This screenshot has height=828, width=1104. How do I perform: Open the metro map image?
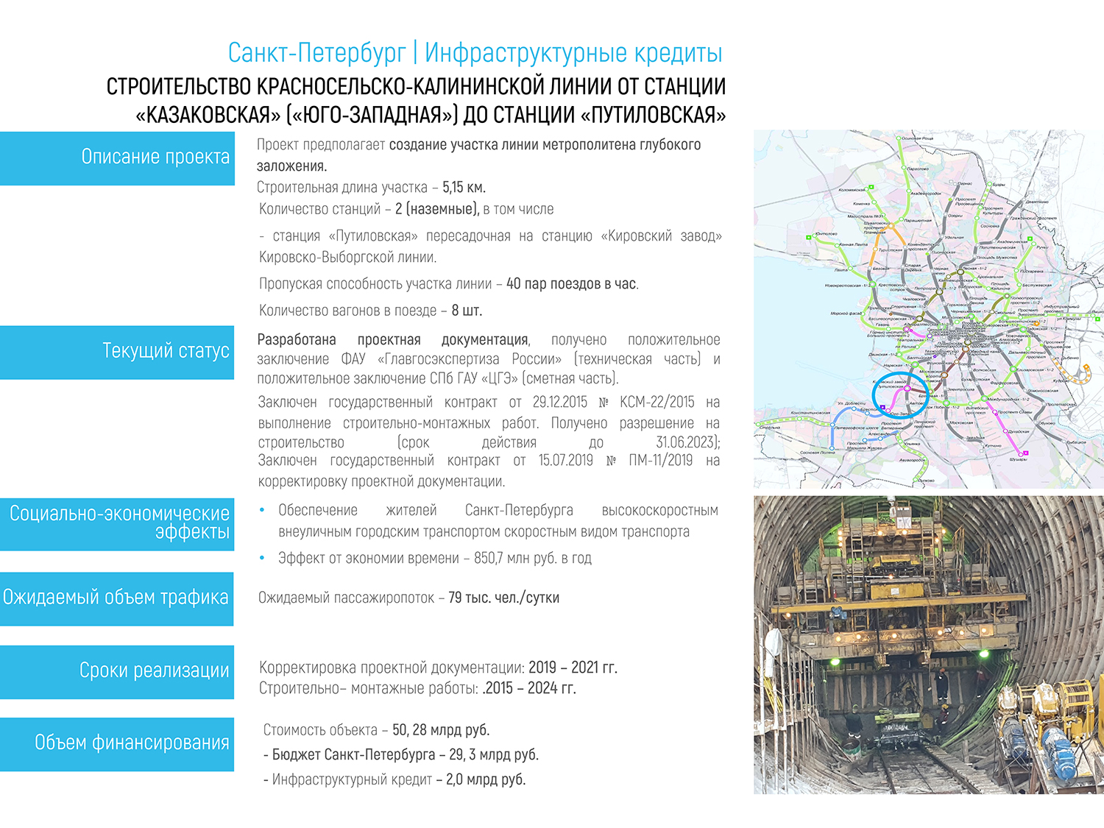[x=929, y=309]
